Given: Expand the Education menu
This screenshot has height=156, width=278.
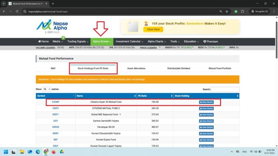Looking at the screenshot, I should pos(191,41).
